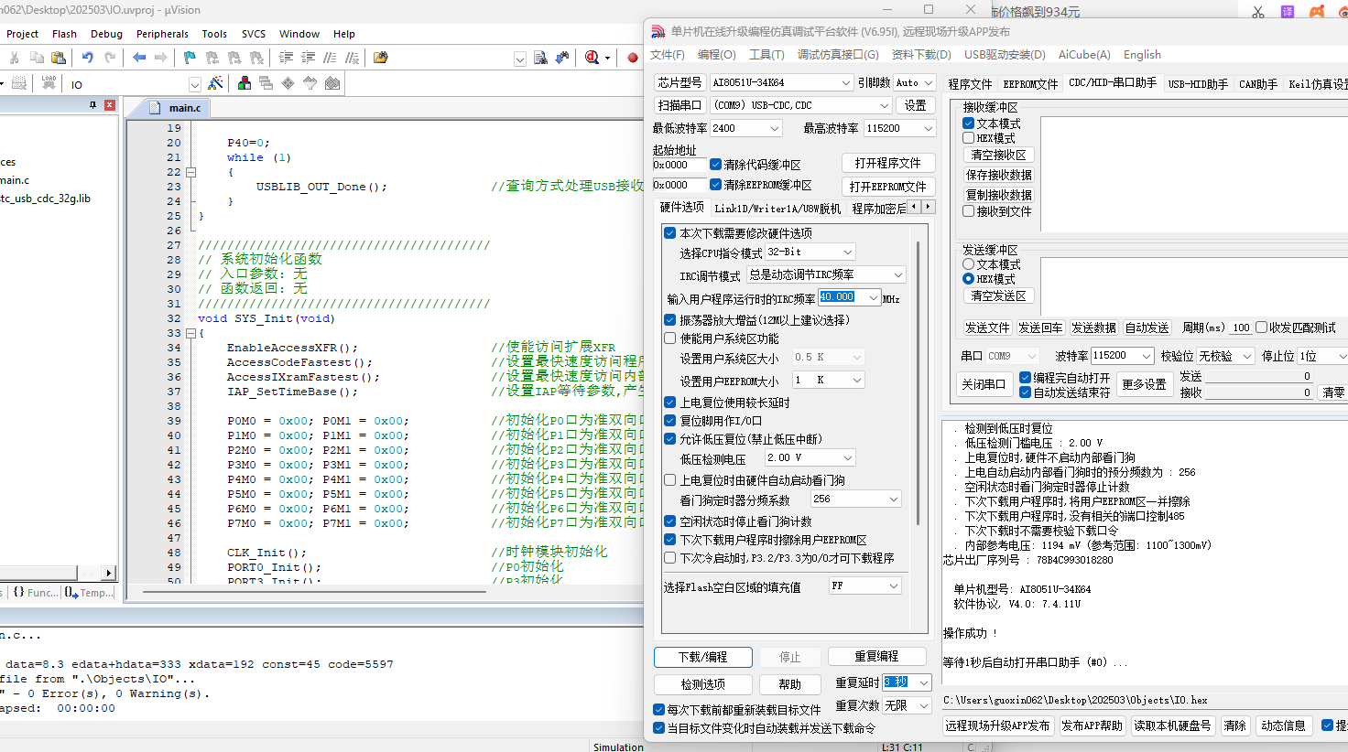The image size is (1348, 752).
Task: Uncheck 清除EEPROM缓冲区 checkbox
Action: (716, 185)
